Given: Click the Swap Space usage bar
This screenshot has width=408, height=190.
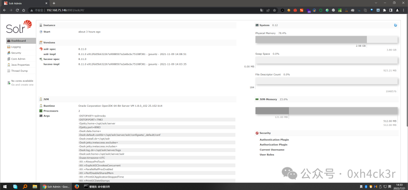Looking at the screenshot, I should 326,60.
